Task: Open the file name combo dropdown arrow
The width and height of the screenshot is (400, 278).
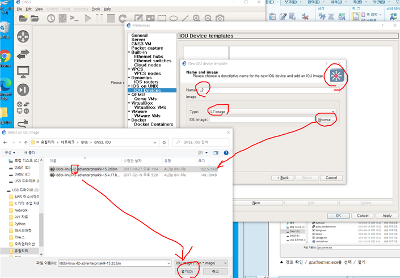Action: (169, 263)
